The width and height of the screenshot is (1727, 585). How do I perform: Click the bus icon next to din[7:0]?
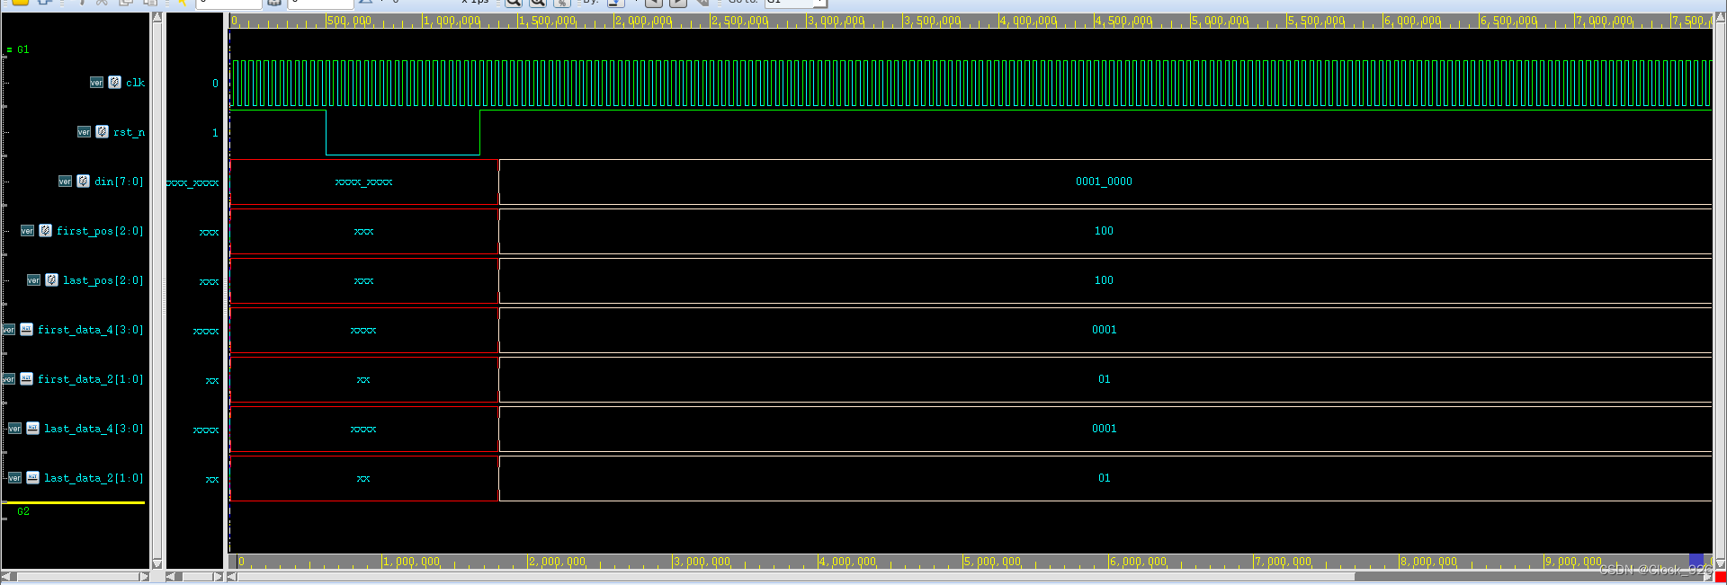click(x=84, y=181)
